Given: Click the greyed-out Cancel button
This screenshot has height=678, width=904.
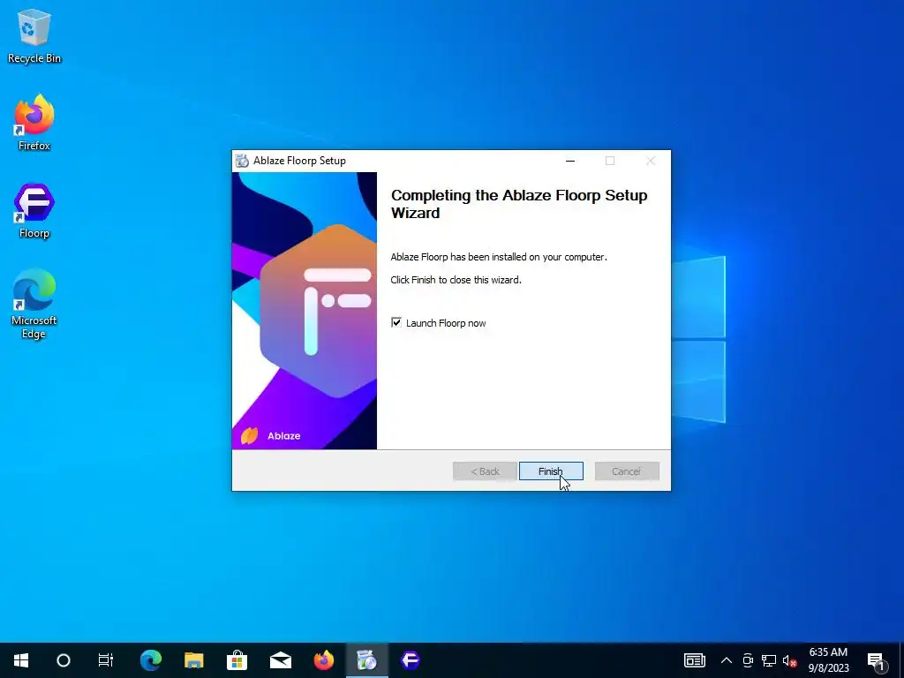Looking at the screenshot, I should (627, 471).
